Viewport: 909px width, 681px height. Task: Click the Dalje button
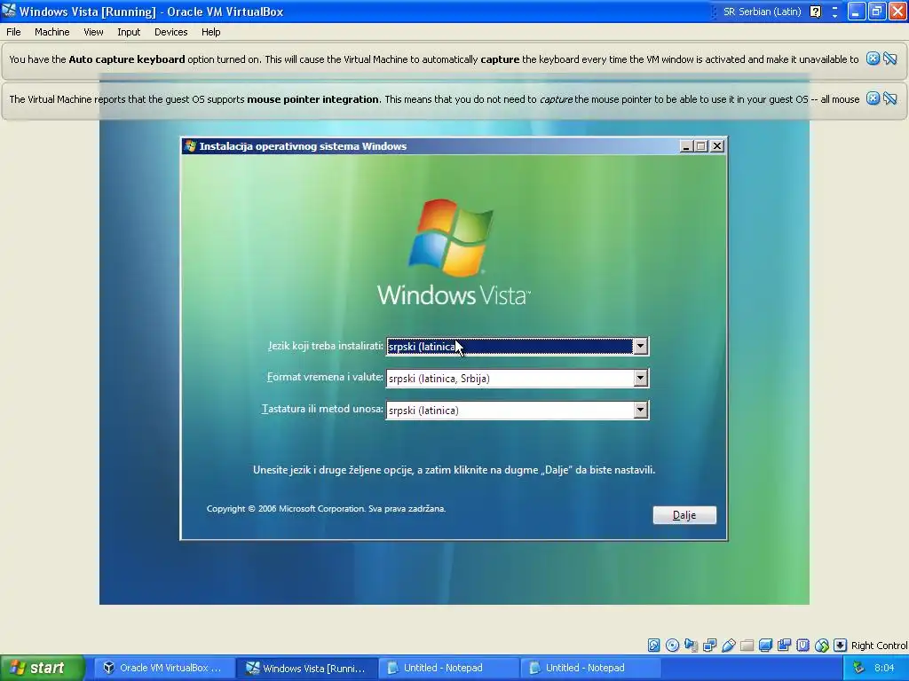pos(684,515)
